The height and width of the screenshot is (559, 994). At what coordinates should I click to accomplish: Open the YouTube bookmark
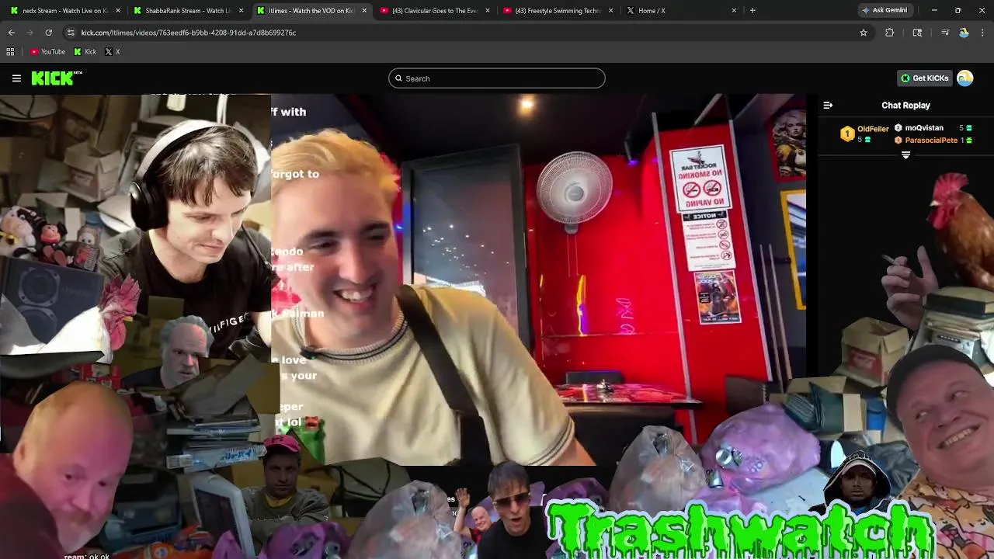coord(47,52)
